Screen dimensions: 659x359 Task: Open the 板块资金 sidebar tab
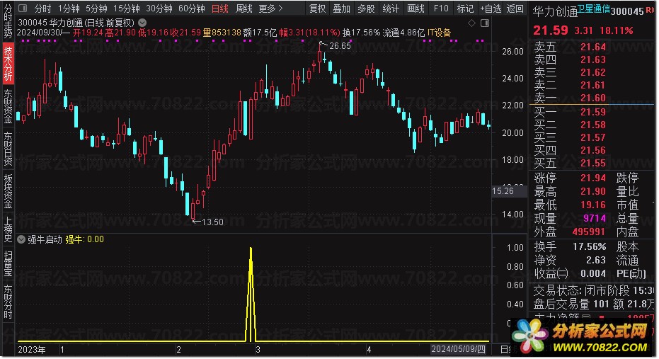click(8, 191)
